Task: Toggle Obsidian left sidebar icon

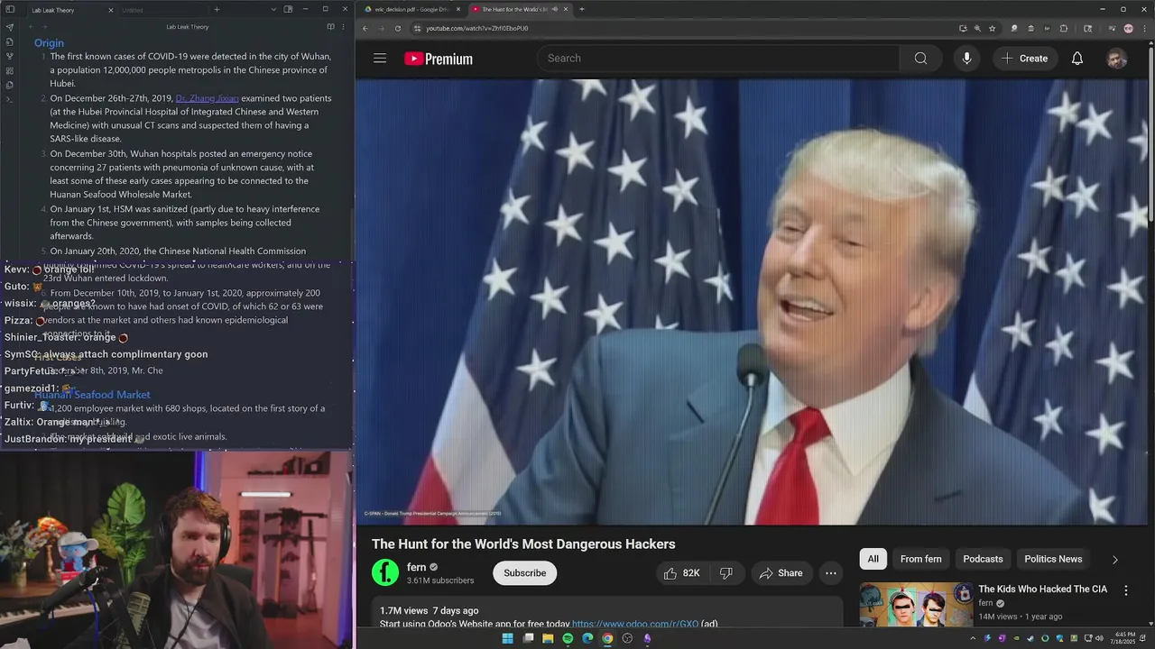Action: coord(10,10)
